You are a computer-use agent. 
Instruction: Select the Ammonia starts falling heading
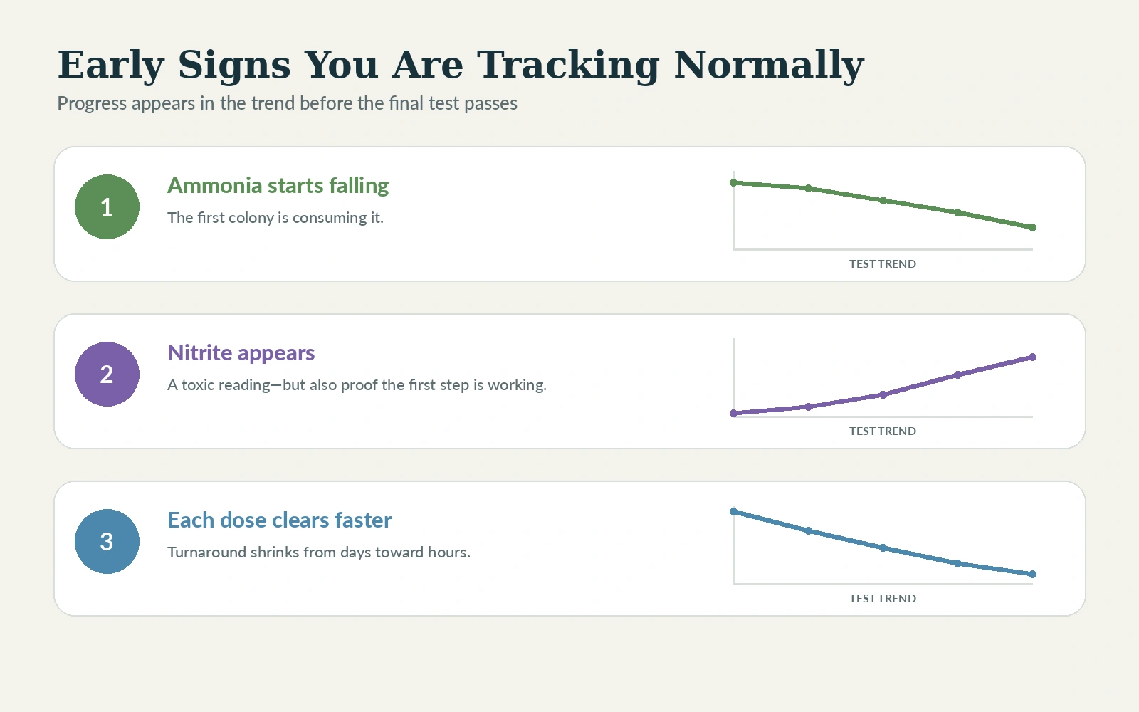278,186
